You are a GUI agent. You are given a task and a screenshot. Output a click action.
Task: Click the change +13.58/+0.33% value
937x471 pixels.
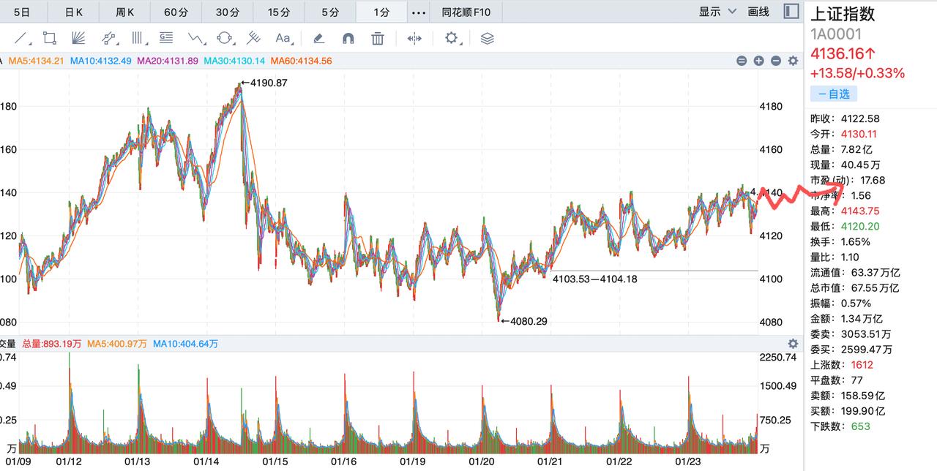(x=858, y=73)
